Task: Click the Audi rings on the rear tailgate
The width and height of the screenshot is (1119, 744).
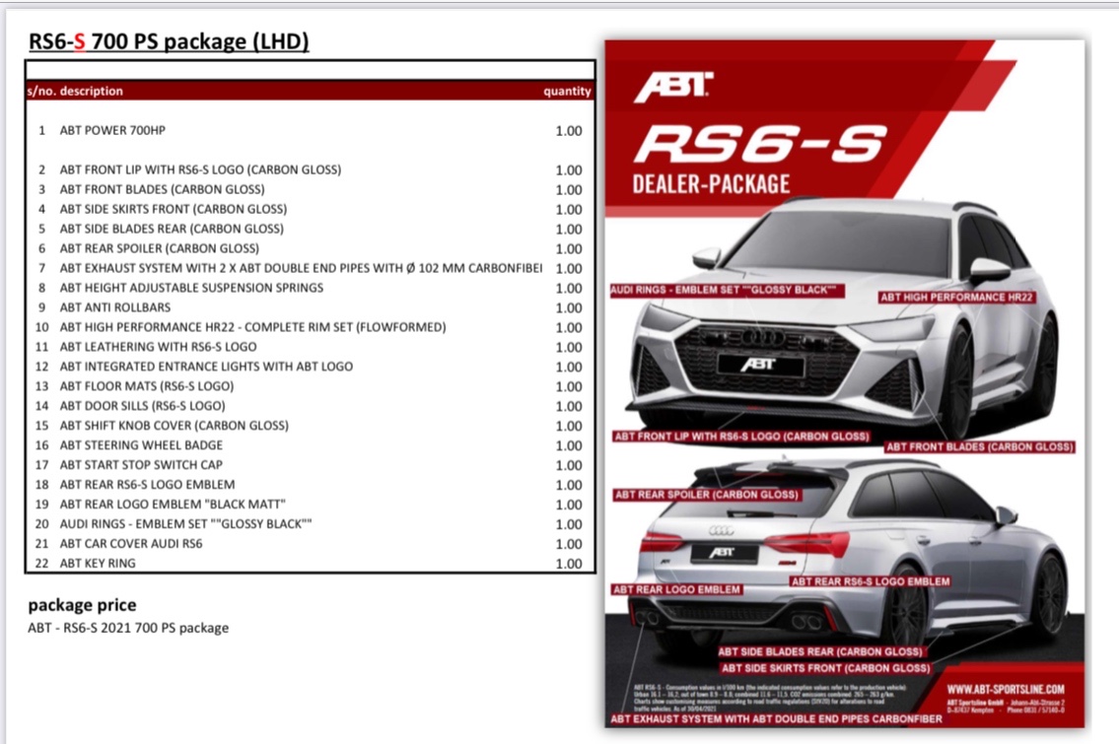Action: click(x=721, y=531)
